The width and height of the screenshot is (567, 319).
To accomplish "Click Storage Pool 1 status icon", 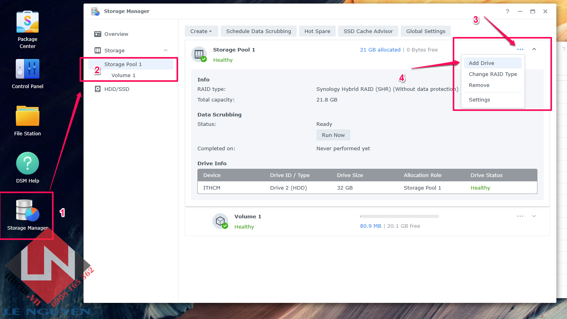I will [x=199, y=54].
